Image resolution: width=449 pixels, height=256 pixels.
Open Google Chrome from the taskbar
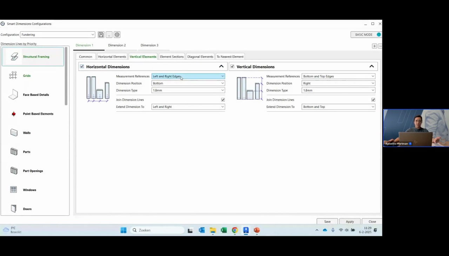235,230
